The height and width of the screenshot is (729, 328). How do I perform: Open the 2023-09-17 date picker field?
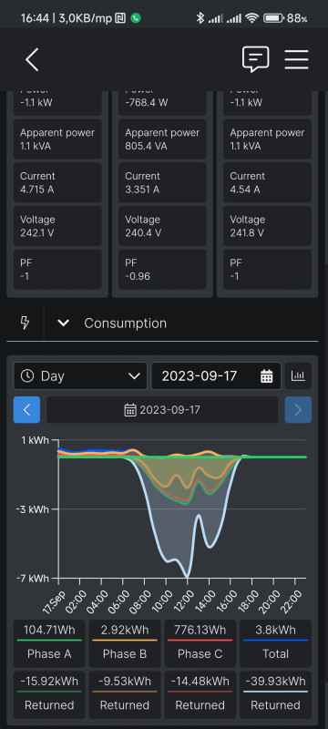point(216,375)
